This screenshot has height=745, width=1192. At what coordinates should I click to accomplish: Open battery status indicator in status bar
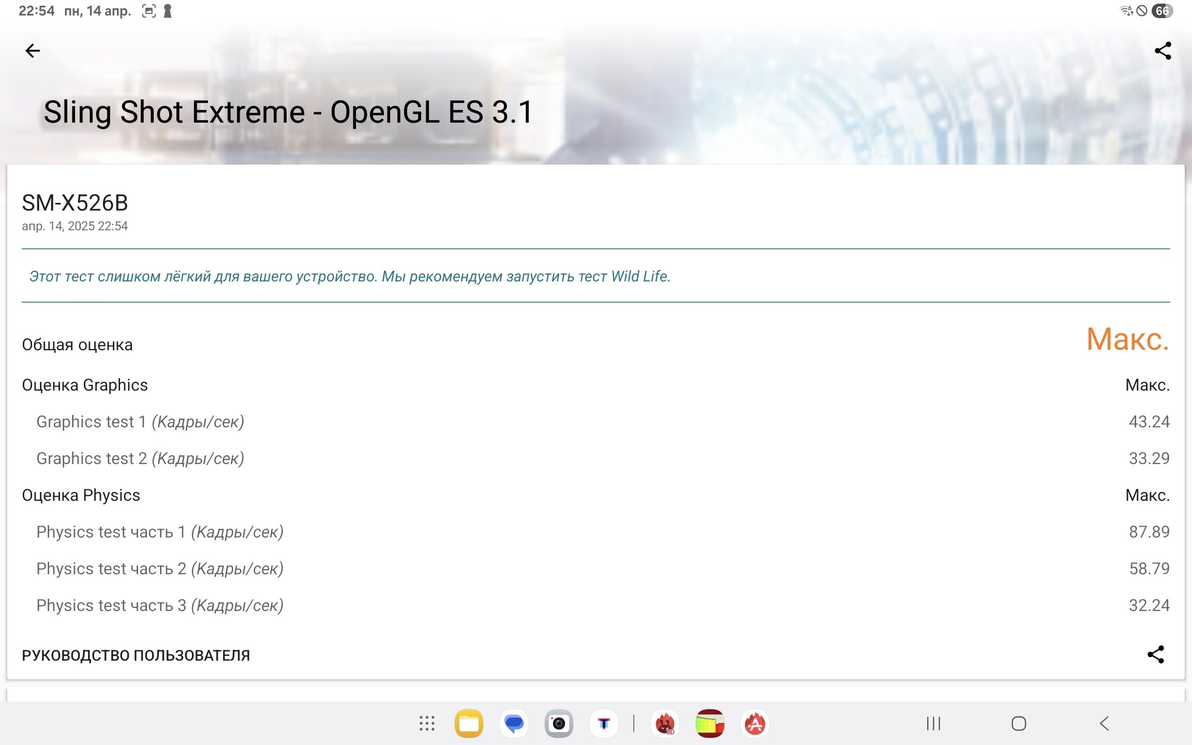pyautogui.click(x=1162, y=11)
